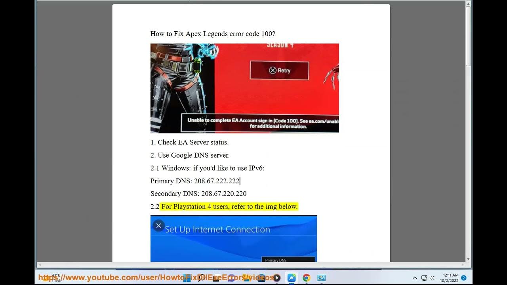Image resolution: width=507 pixels, height=285 pixels.
Task: Click the heading 'How to Fix Apex Legends error code 100?'
Action: click(213, 34)
